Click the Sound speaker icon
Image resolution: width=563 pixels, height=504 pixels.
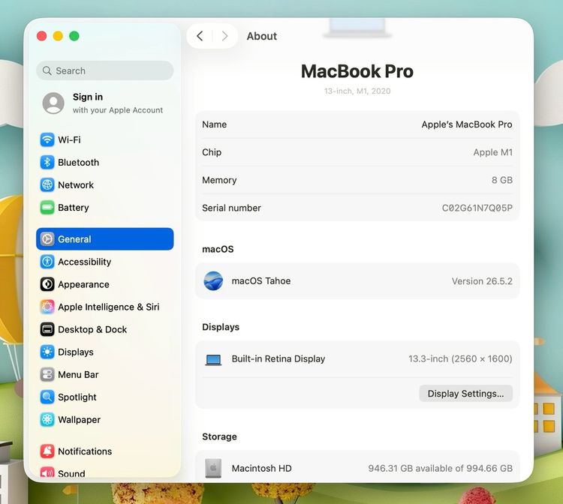click(47, 472)
